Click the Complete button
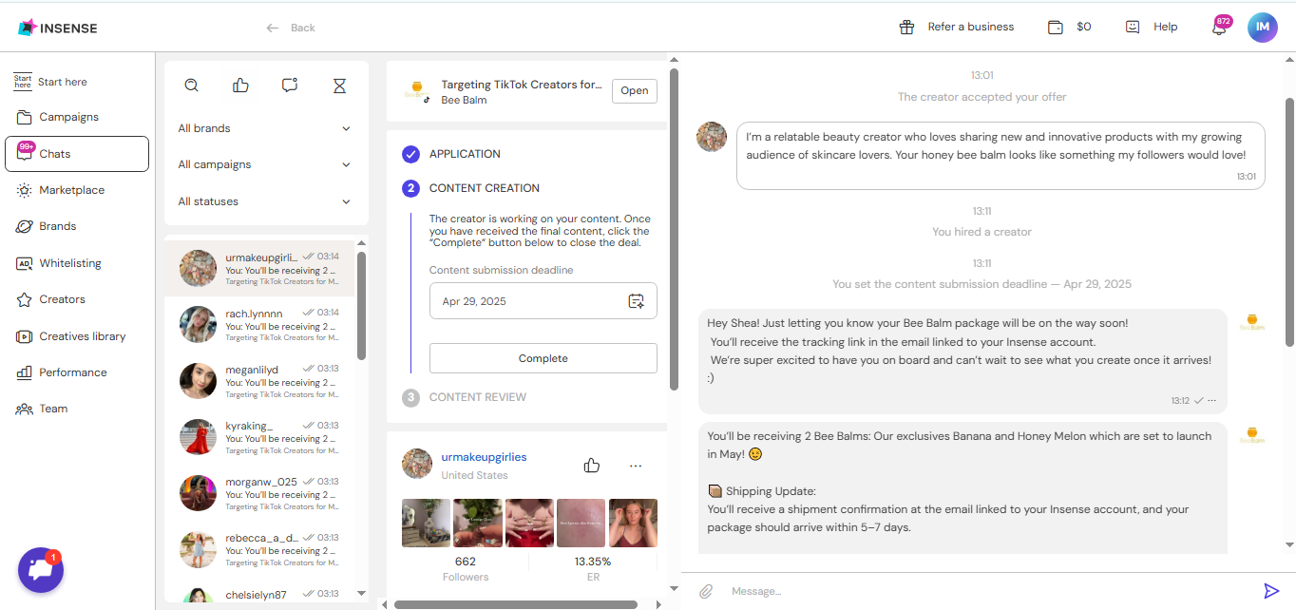The height and width of the screenshot is (610, 1296). pyautogui.click(x=543, y=358)
